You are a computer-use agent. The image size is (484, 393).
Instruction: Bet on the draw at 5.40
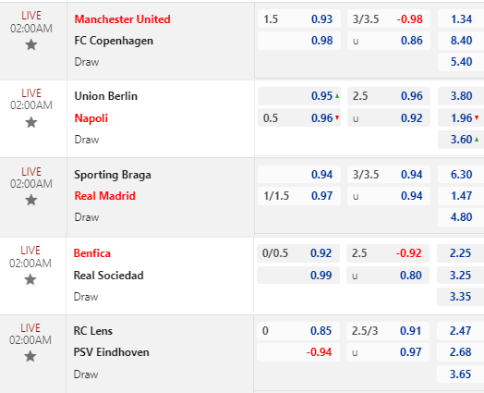tap(461, 62)
